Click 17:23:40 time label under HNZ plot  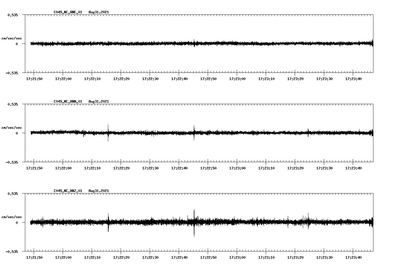point(353,257)
